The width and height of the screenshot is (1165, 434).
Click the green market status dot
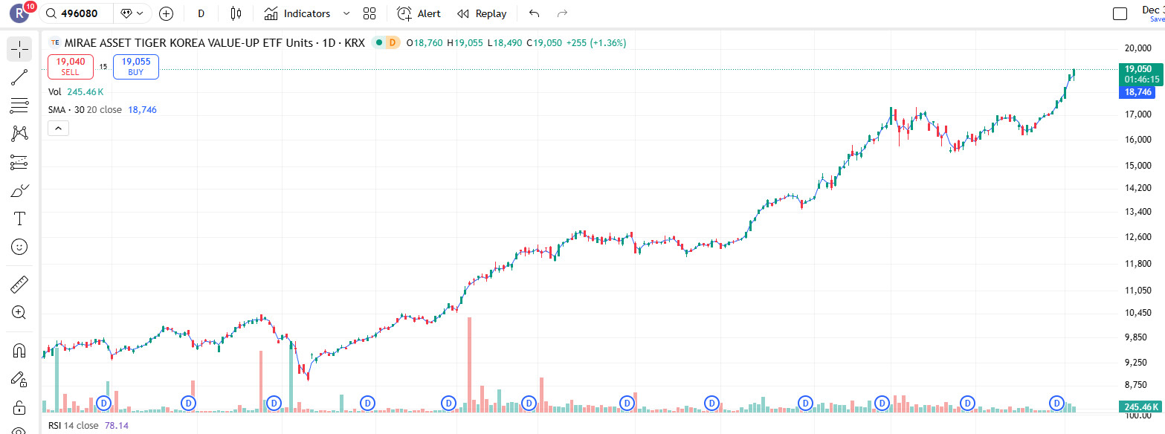click(378, 42)
